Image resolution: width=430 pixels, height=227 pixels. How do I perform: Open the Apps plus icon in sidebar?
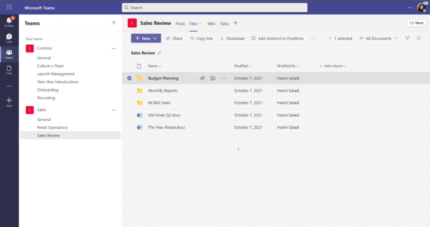(x=9, y=102)
